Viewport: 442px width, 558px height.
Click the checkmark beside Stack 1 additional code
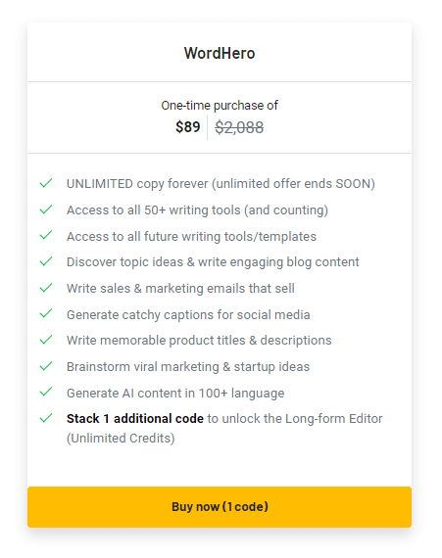[x=46, y=418]
